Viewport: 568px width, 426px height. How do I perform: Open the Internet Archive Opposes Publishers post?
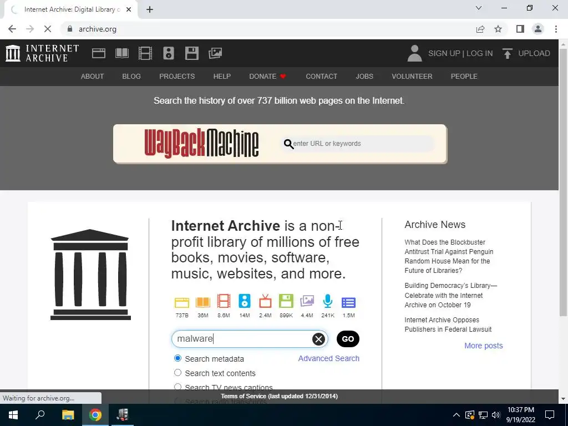tap(448, 324)
